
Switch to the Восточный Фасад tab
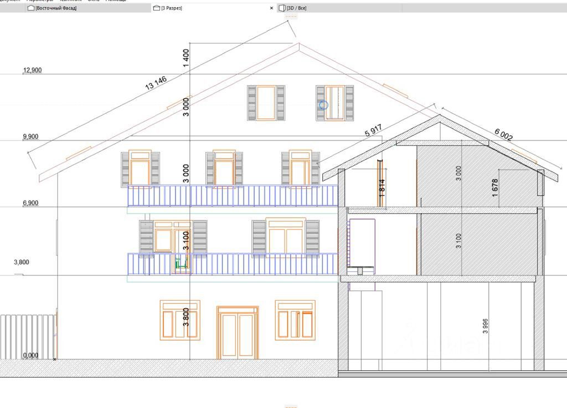click(89, 8)
